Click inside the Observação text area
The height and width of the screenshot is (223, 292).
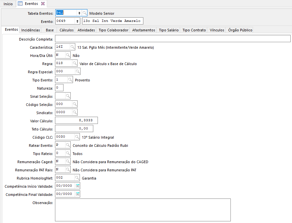coord(143,210)
